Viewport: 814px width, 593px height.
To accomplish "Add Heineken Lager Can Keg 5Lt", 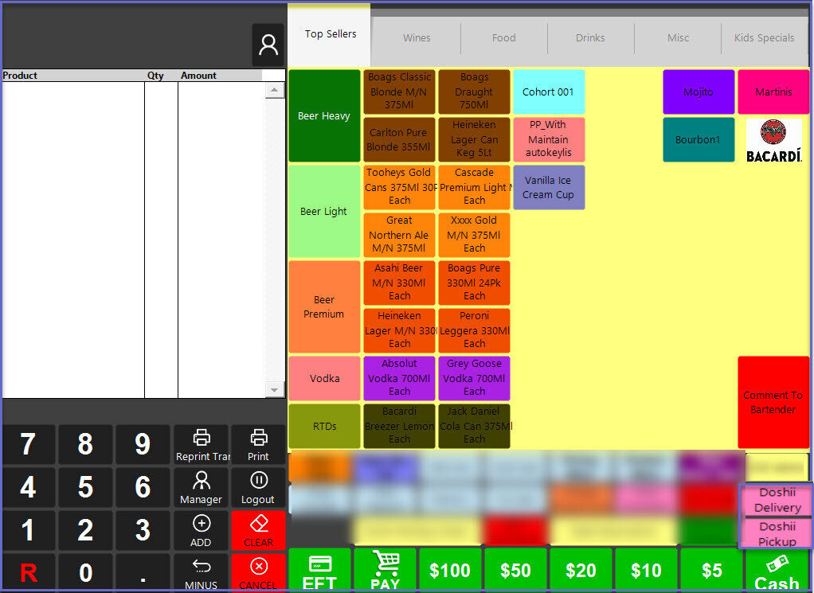I will pos(474,139).
